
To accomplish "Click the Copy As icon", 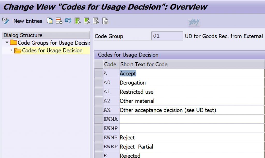I will [x=50, y=21].
